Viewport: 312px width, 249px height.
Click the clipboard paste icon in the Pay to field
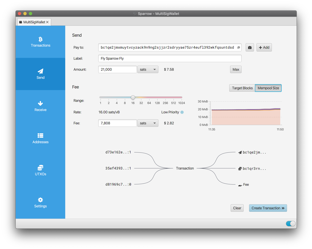pyautogui.click(x=238, y=47)
